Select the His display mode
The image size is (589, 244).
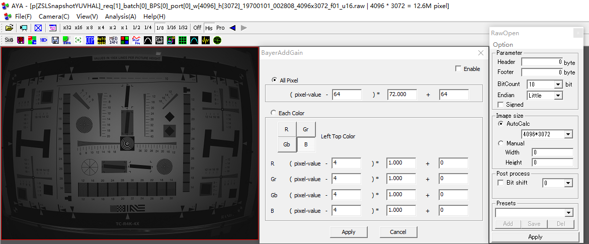tap(209, 28)
